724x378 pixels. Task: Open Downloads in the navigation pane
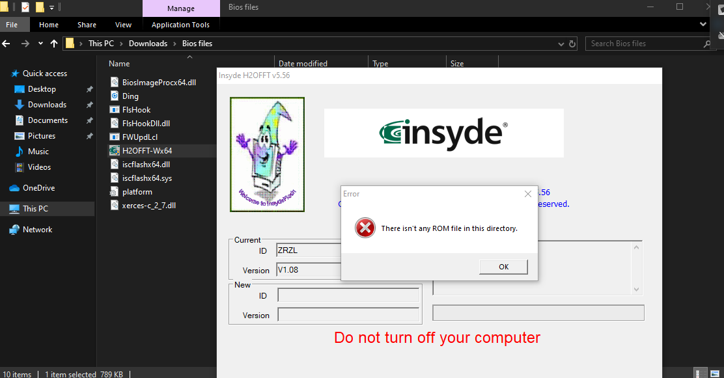click(x=47, y=105)
